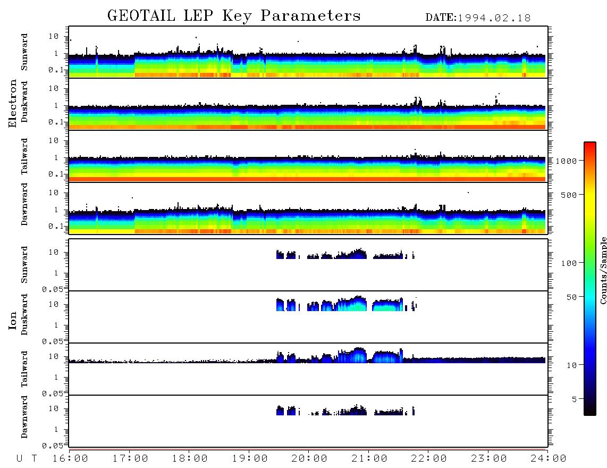
Task: Click the '1' y-tick of Electron Duskward panel
Action: 56,105
